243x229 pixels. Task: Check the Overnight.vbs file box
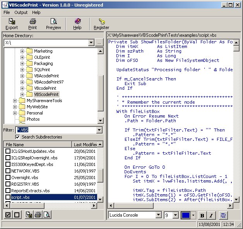click(x=8, y=178)
